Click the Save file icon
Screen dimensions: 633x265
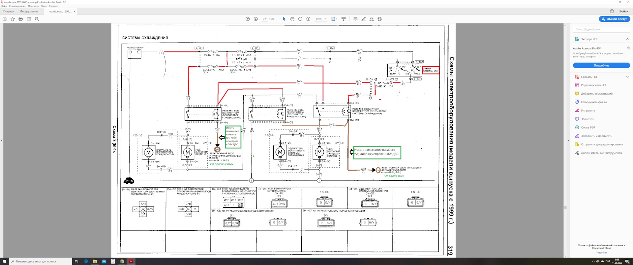[5, 19]
